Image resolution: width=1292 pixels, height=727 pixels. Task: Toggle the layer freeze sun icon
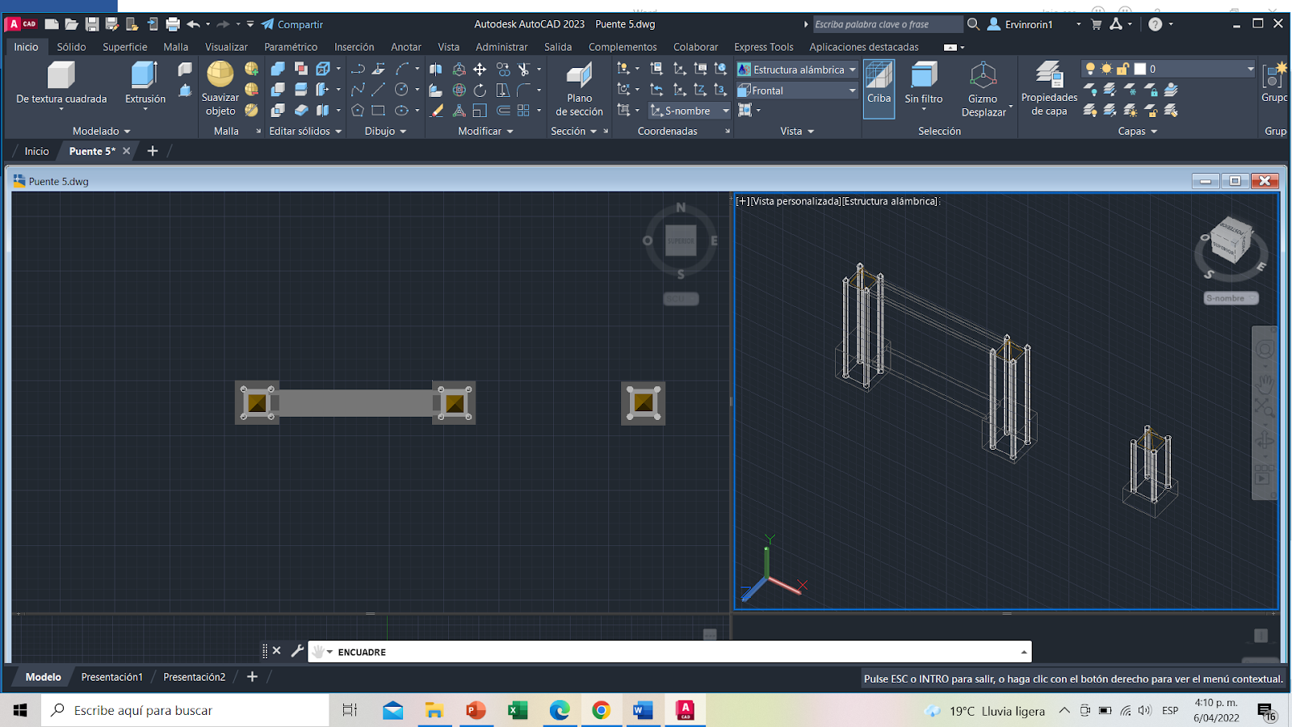(x=1106, y=69)
